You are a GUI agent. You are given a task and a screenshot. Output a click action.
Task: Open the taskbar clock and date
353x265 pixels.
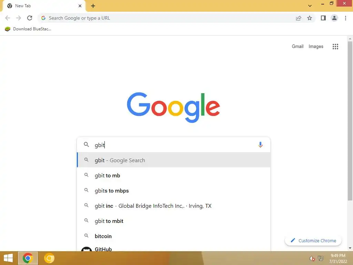pyautogui.click(x=338, y=258)
